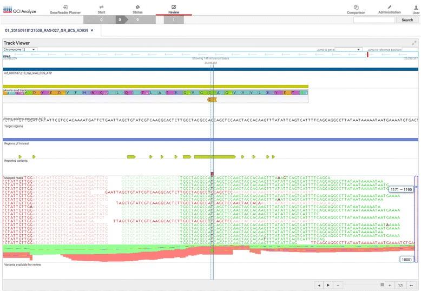Click the red-green coverage histogram
The width and height of the screenshot is (421, 291).
[x=209, y=253]
